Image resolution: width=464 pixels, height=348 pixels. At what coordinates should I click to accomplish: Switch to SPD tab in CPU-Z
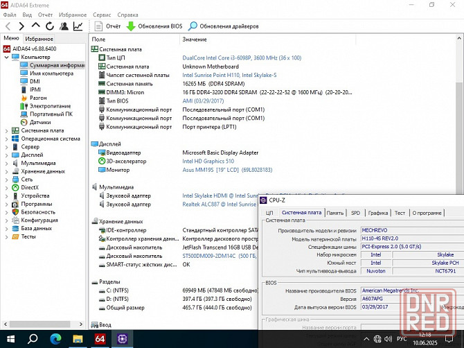click(x=355, y=213)
